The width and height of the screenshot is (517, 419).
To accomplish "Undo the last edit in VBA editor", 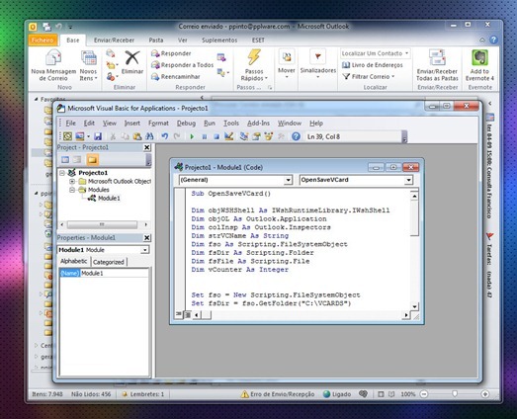I will pos(164,136).
